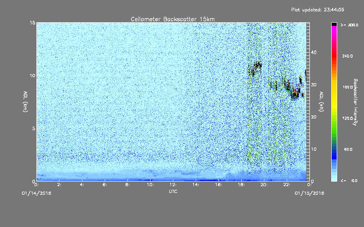Viewport: 364px width, 227px height.
Task: Click the 01/15/2016 end date label
Action: pyautogui.click(x=309, y=193)
